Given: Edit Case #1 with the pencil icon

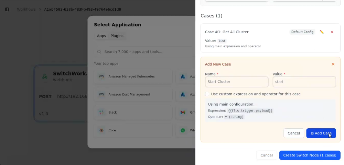Looking at the screenshot, I should 322,32.
